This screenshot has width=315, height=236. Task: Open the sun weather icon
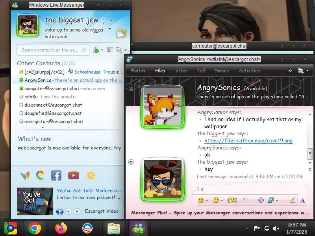tap(91, 175)
